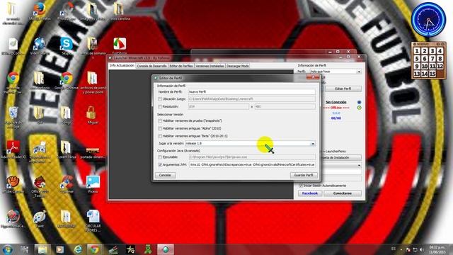This screenshot has width=453, height=255.
Task: Open the dropdown below Carpeta de Instalación
Action: (359, 165)
